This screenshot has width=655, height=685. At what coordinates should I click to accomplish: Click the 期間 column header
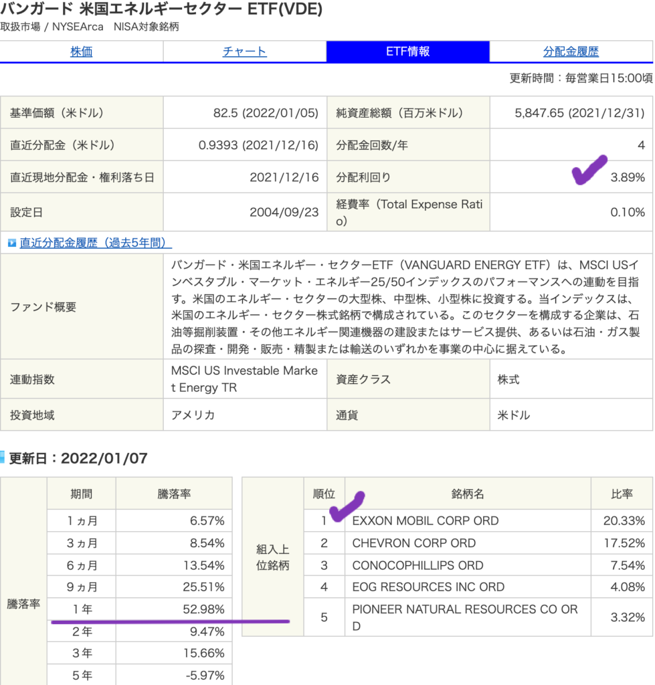(81, 494)
